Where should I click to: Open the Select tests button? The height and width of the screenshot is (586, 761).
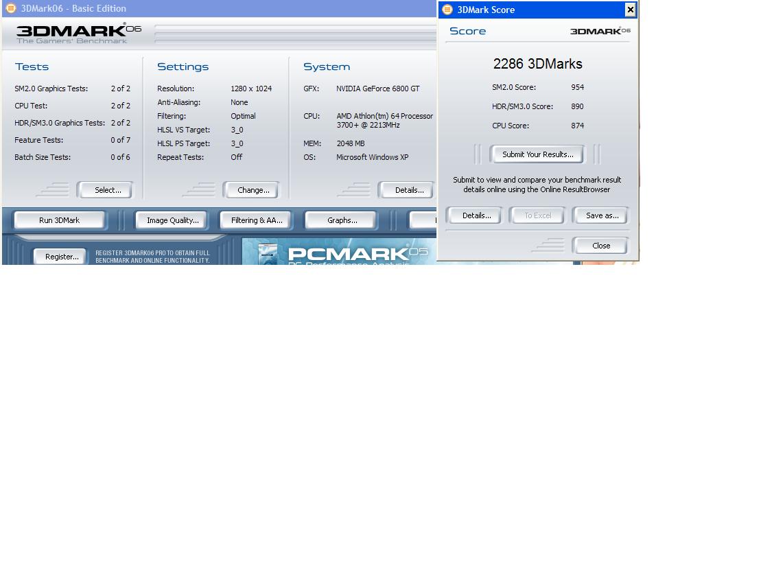pyautogui.click(x=105, y=190)
